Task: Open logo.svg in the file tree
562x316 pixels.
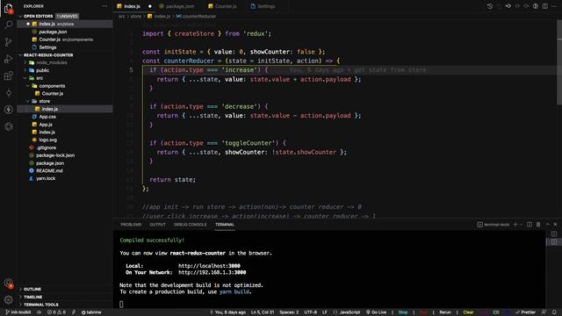Action: [x=47, y=140]
